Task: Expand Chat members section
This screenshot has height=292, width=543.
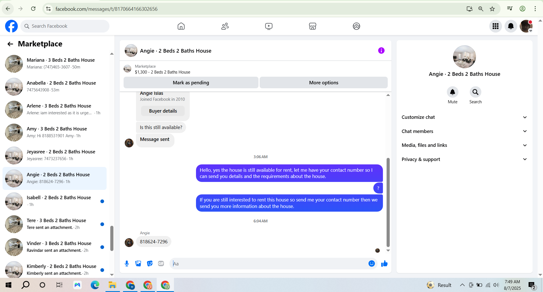Action: 464,131
